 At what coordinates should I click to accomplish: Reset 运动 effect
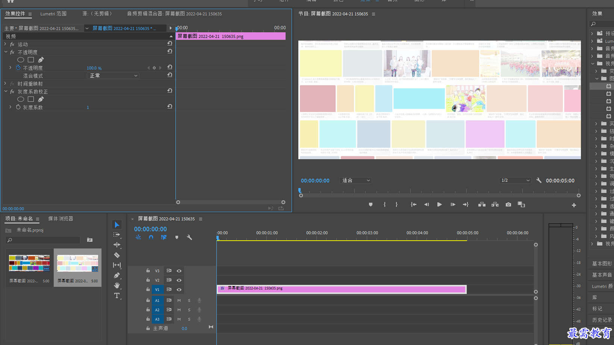[170, 44]
